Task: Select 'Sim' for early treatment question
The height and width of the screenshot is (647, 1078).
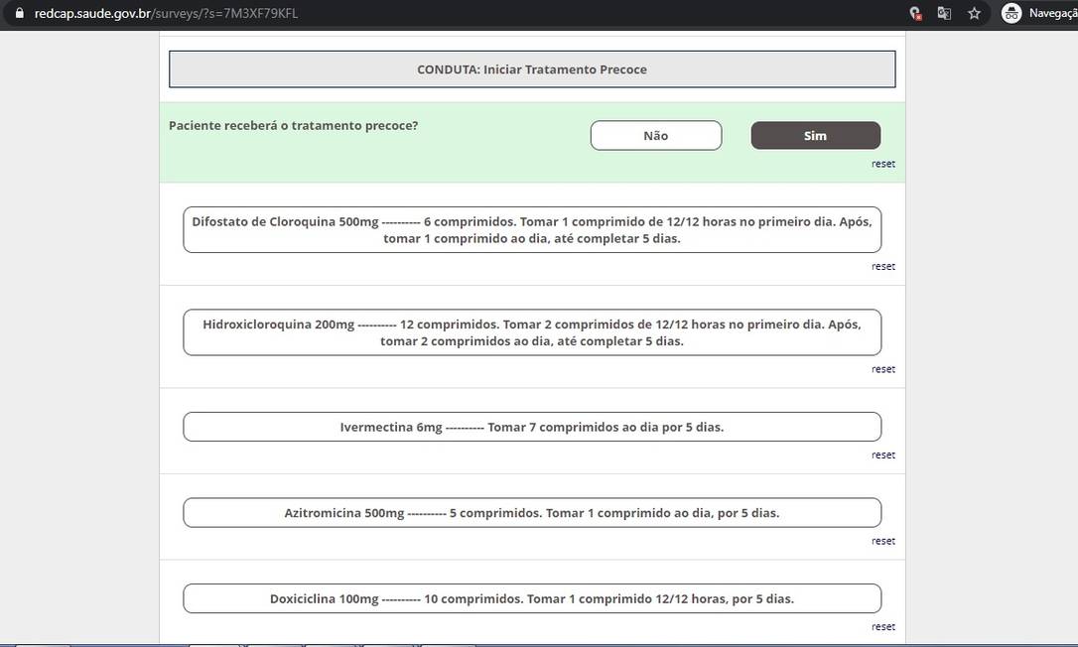Action: 815,136
